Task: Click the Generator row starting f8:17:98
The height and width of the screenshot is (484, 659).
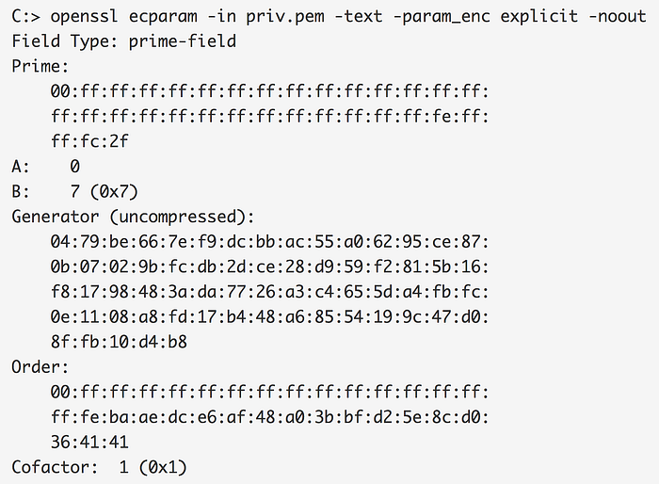Action: (x=270, y=292)
